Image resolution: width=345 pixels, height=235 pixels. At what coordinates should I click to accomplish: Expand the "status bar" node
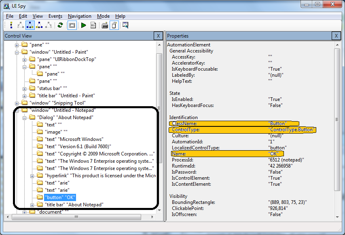pyautogui.click(x=24, y=89)
